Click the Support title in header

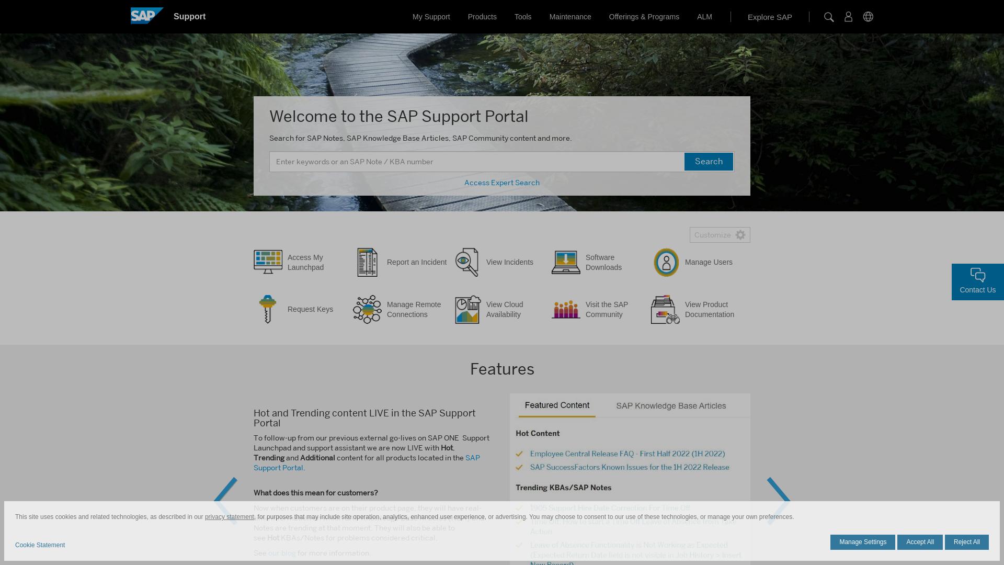click(x=189, y=17)
